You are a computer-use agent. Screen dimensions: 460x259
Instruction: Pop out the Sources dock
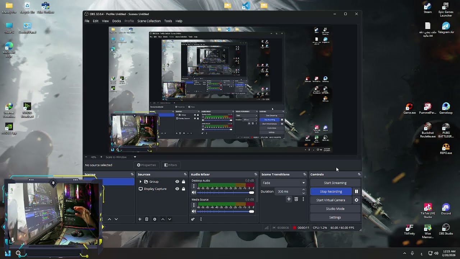pos(185,174)
